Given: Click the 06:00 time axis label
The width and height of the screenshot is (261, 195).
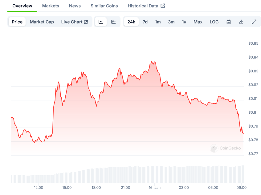Looking at the screenshot, I should [x=213, y=188].
